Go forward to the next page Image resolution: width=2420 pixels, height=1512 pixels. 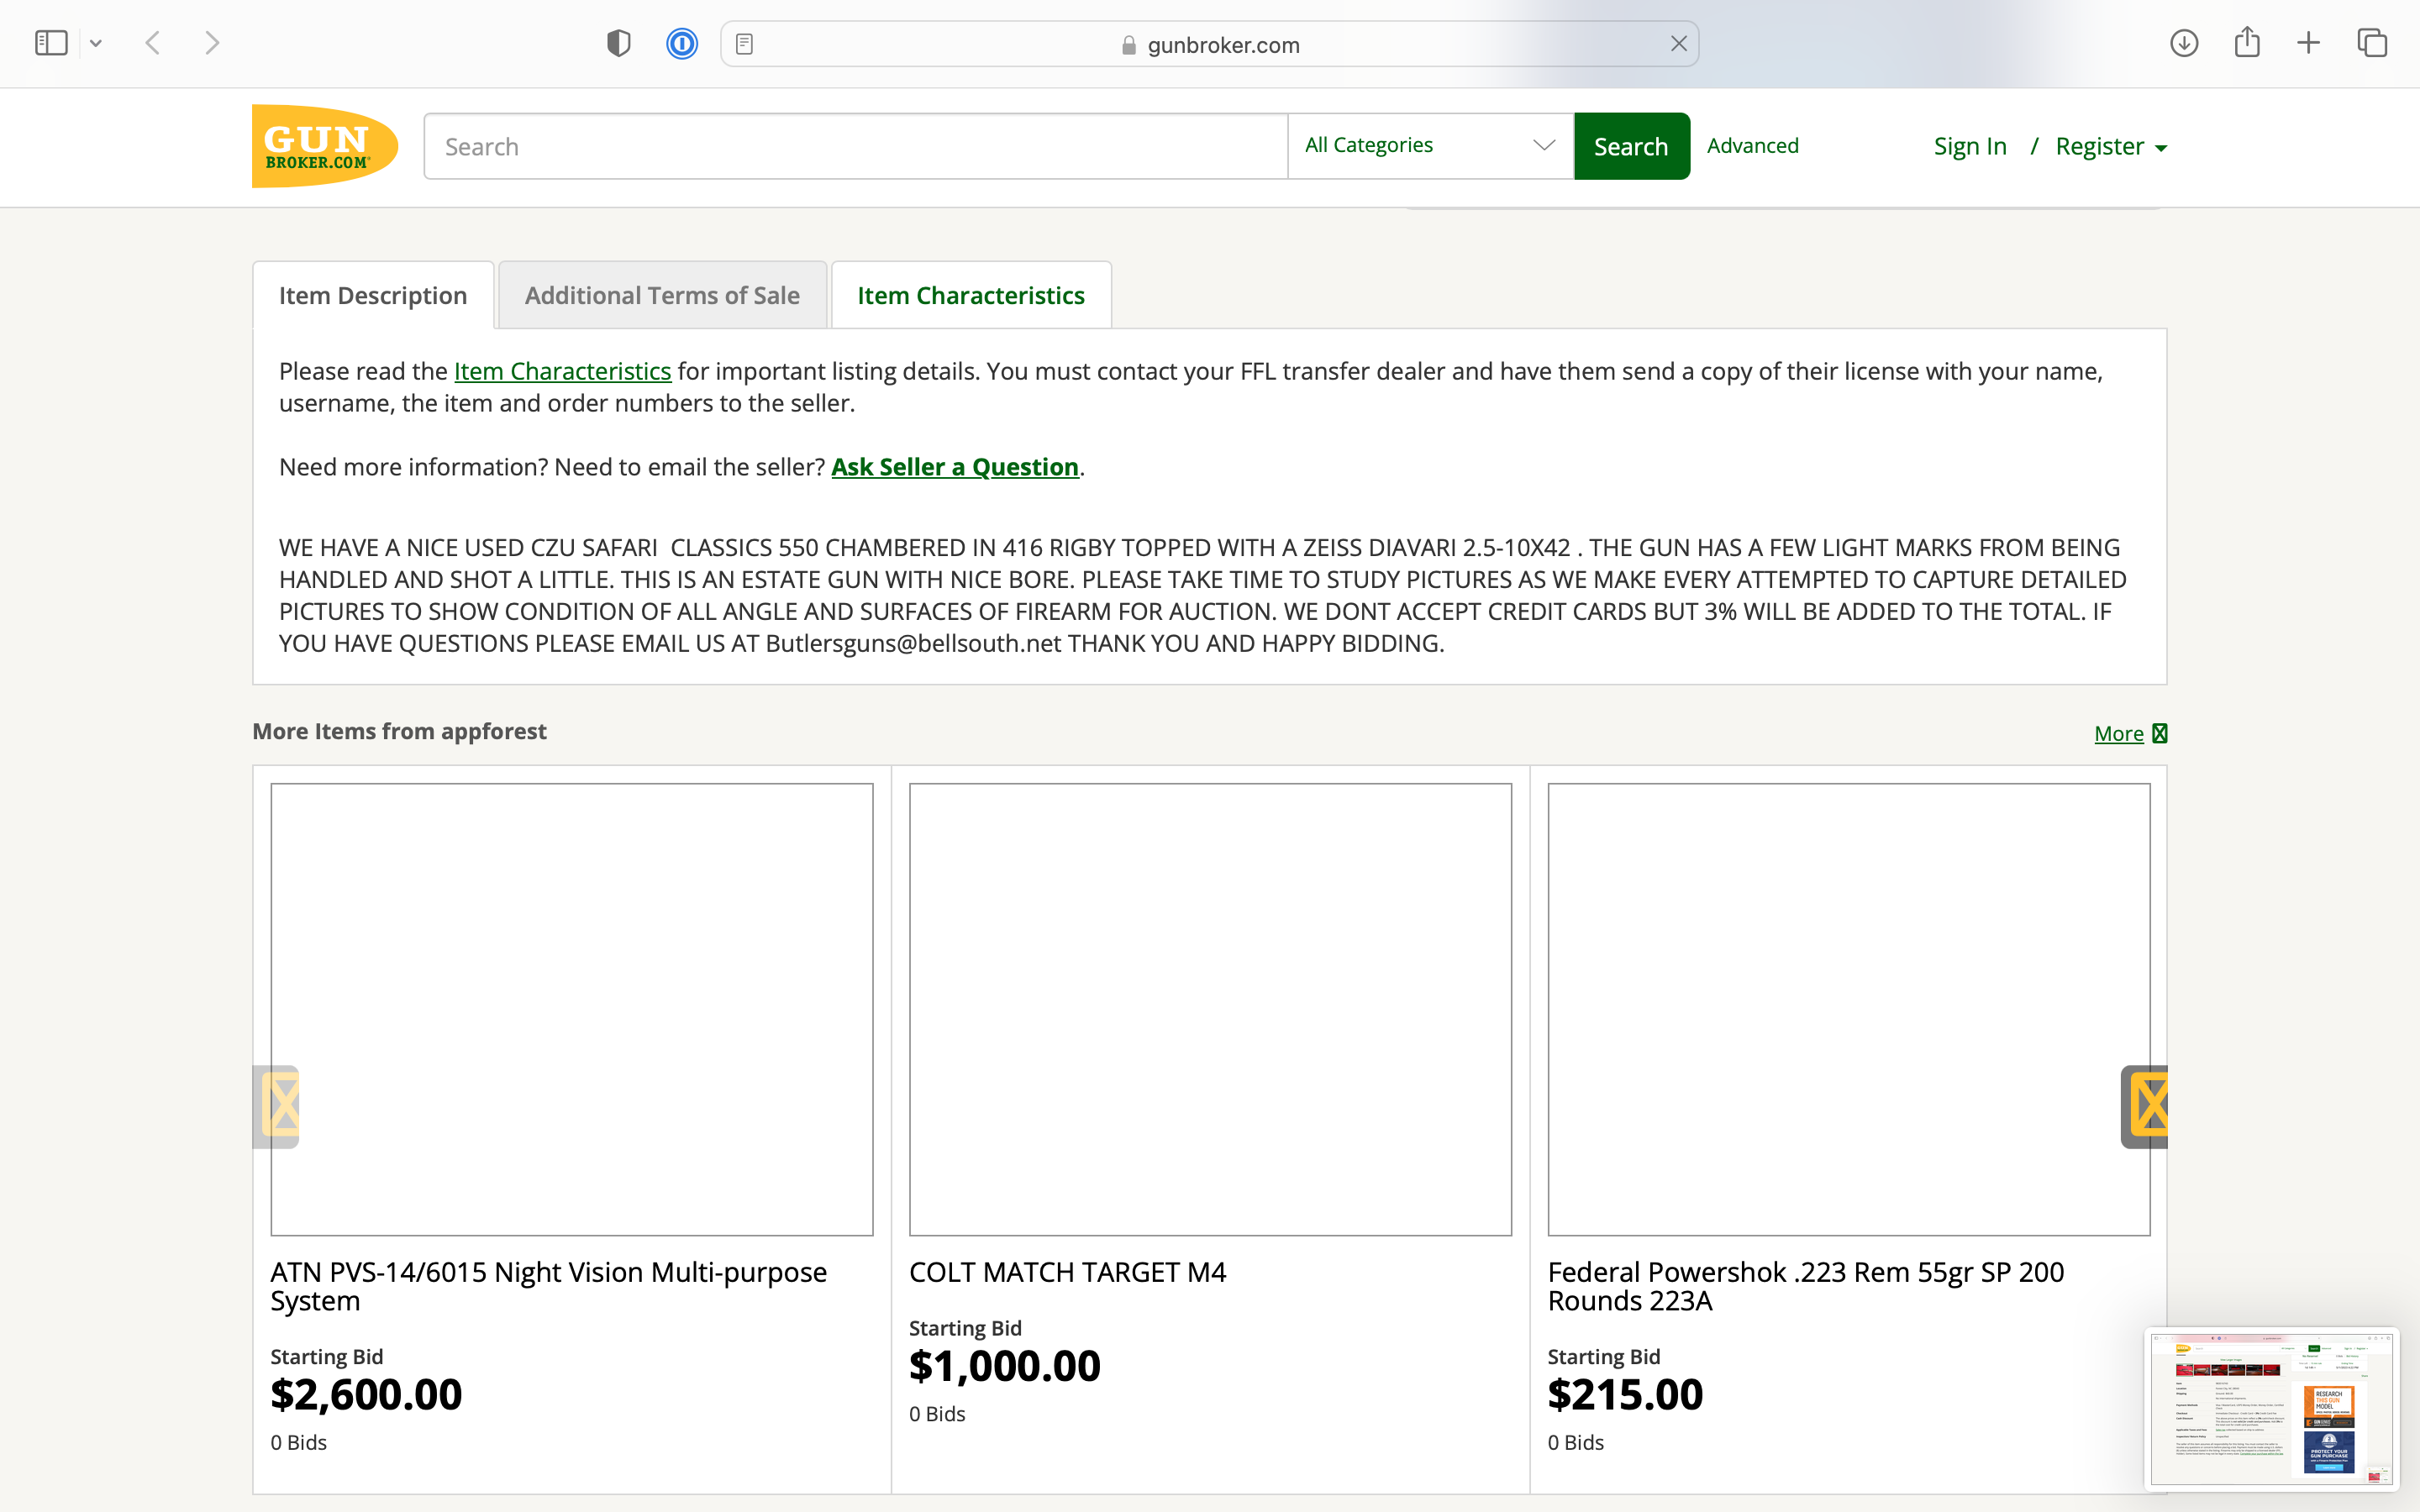tap(211, 43)
